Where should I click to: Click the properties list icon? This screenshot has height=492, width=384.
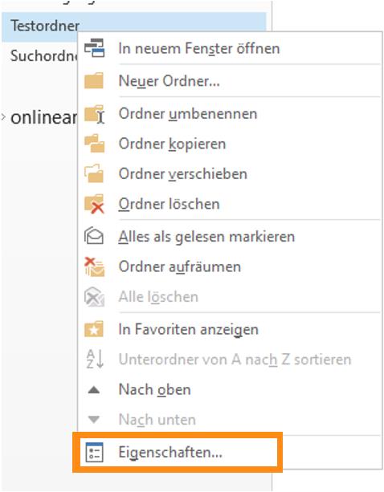[x=94, y=452]
